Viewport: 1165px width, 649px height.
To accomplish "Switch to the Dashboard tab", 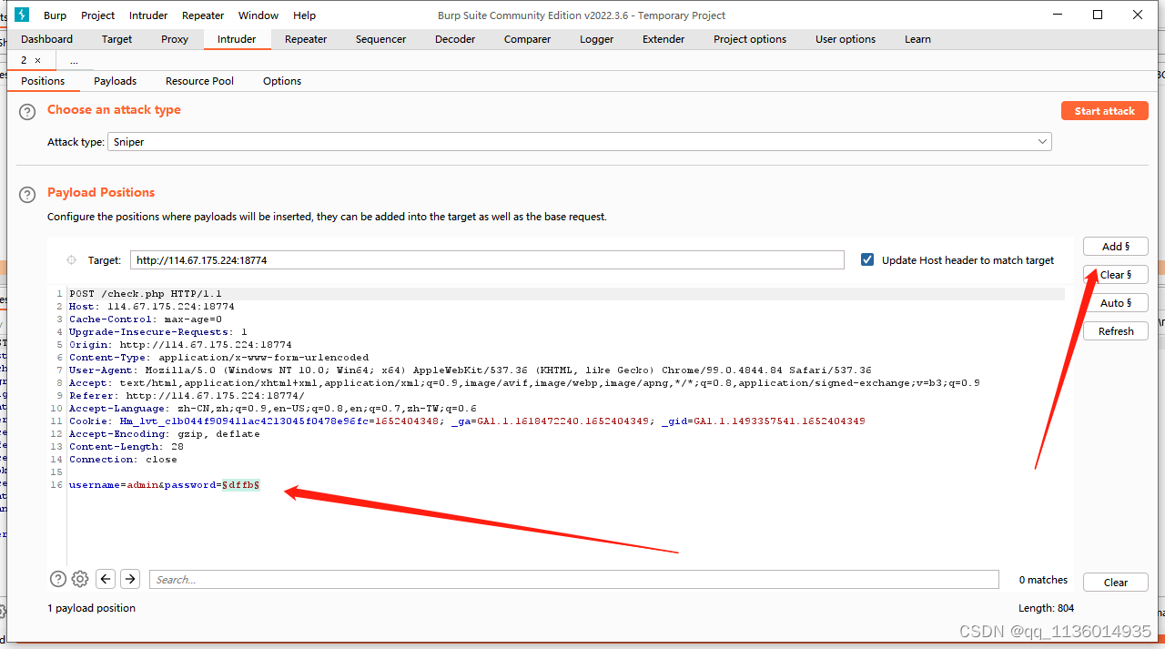I will point(47,39).
